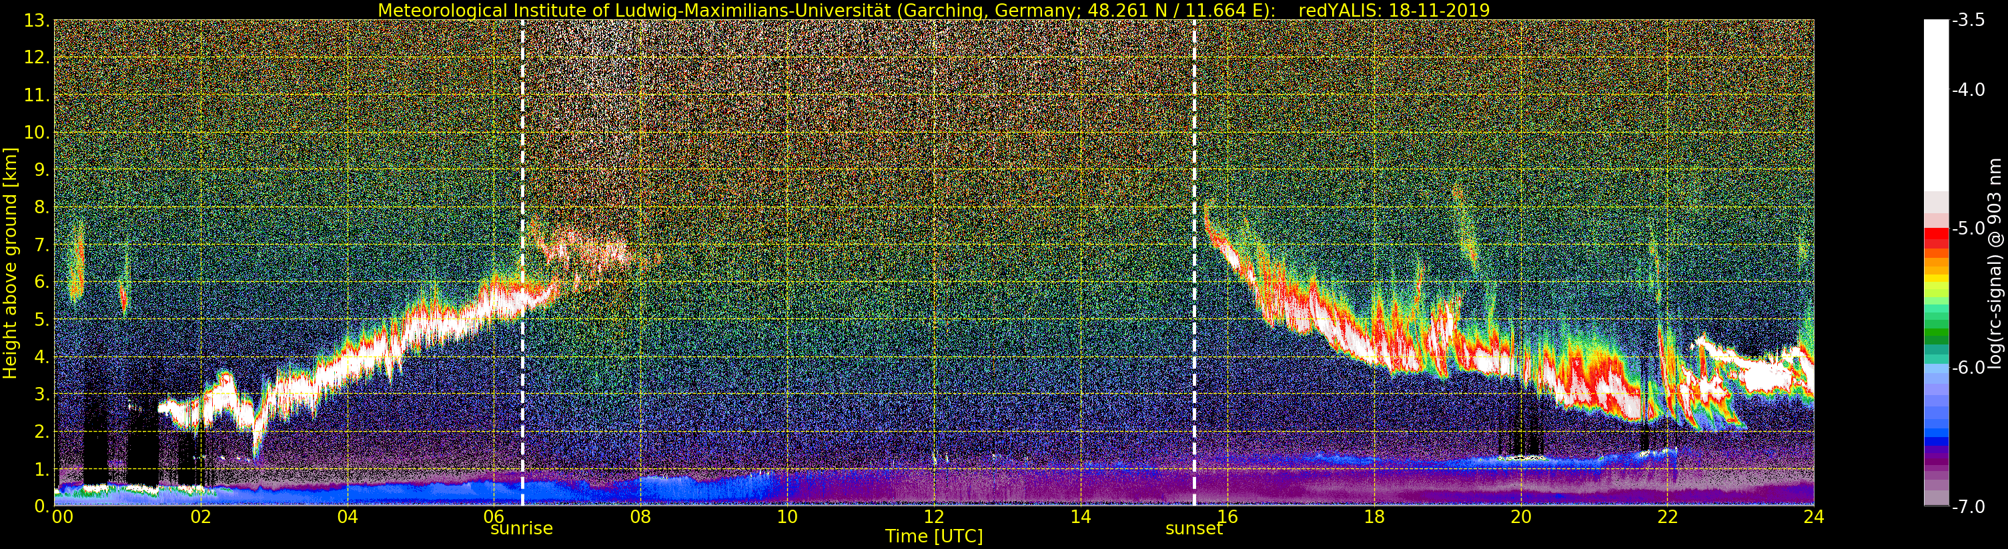Click the time axis tick label '08'
Screen dimensions: 2008x549
(640, 517)
